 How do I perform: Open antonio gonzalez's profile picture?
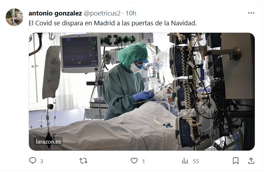point(14,17)
